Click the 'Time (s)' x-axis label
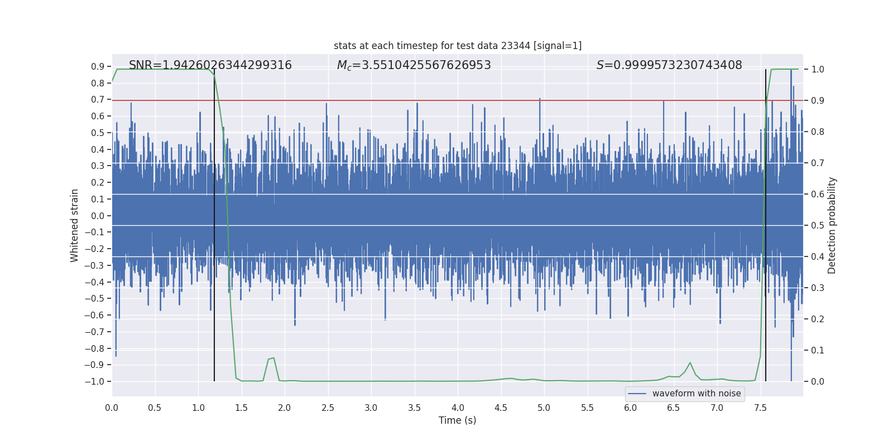The width and height of the screenshot is (893, 446). pos(458,420)
